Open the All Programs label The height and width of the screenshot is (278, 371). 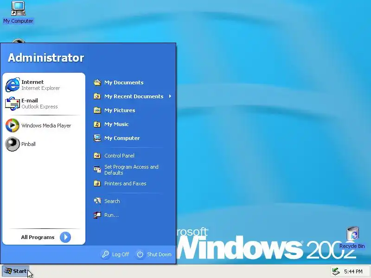38,237
